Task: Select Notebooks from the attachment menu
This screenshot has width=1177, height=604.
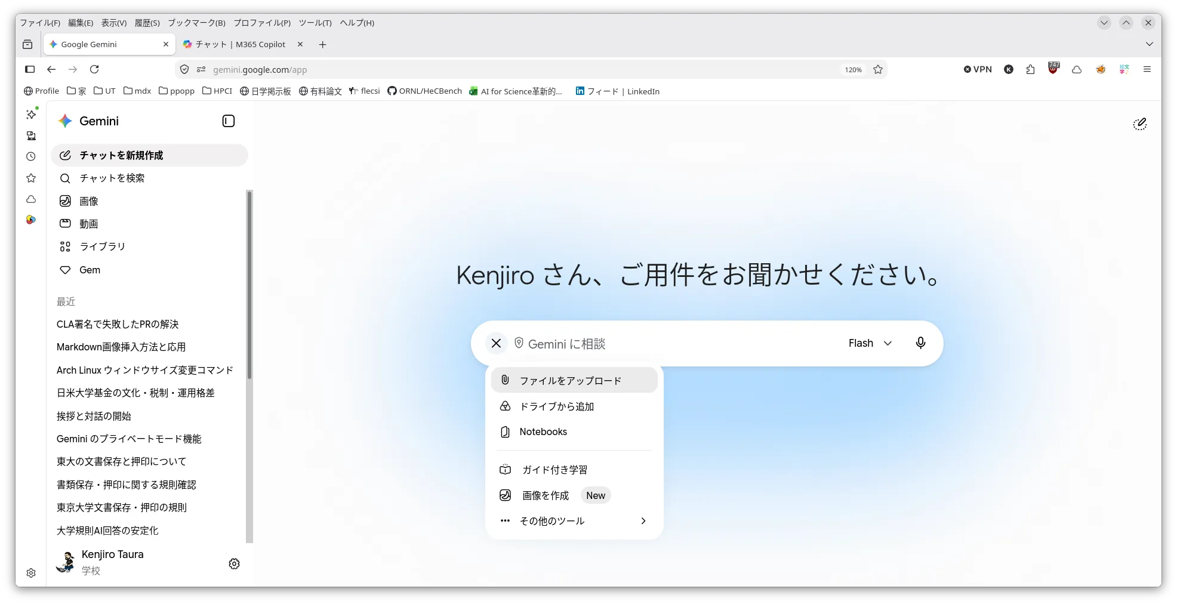Action: tap(574, 432)
